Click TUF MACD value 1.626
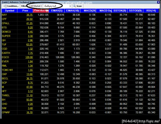161x124 pixels. pos(92,44)
